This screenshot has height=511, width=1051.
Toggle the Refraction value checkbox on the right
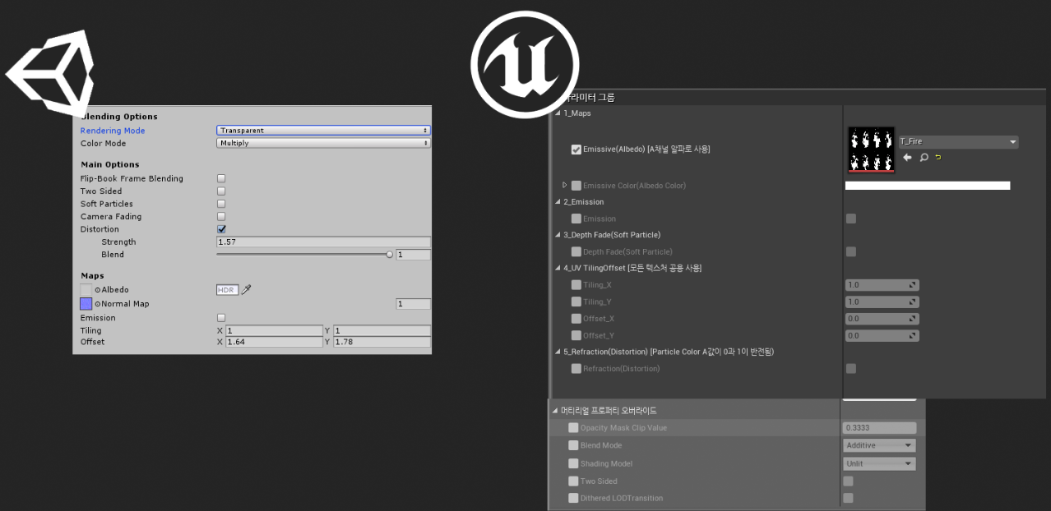pos(851,369)
